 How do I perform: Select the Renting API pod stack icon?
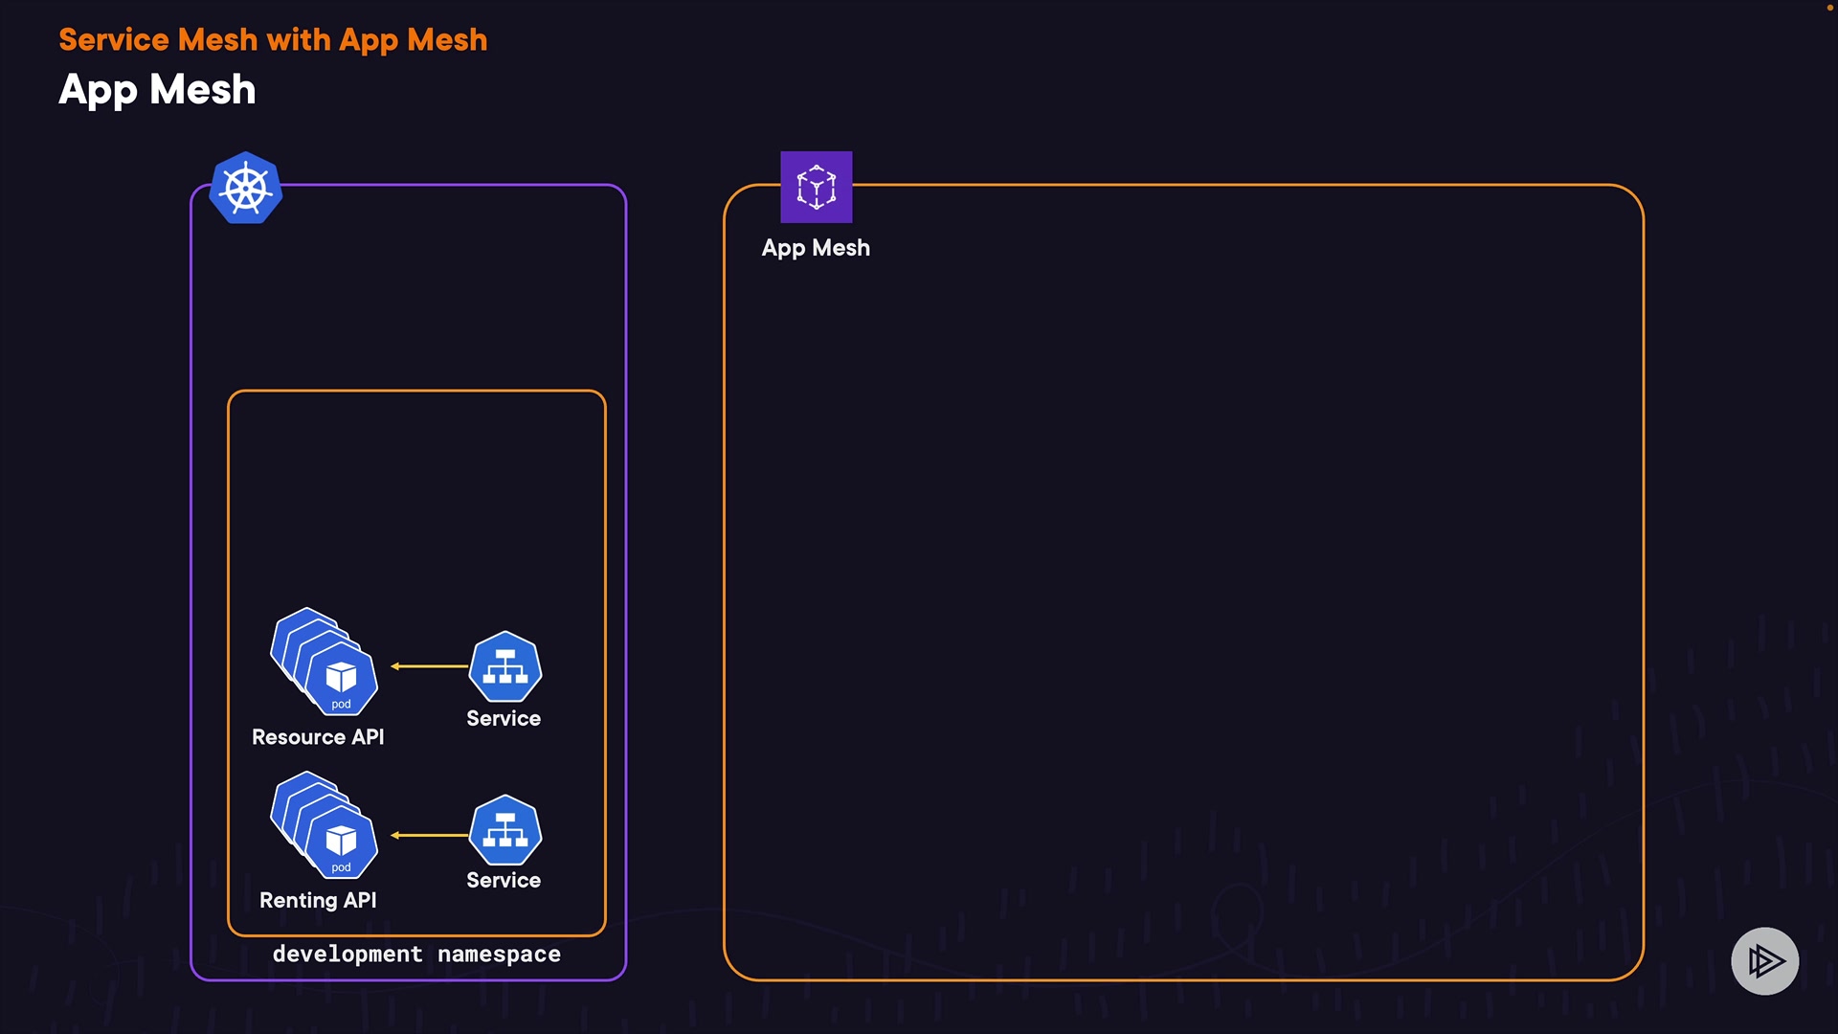pyautogui.click(x=325, y=825)
